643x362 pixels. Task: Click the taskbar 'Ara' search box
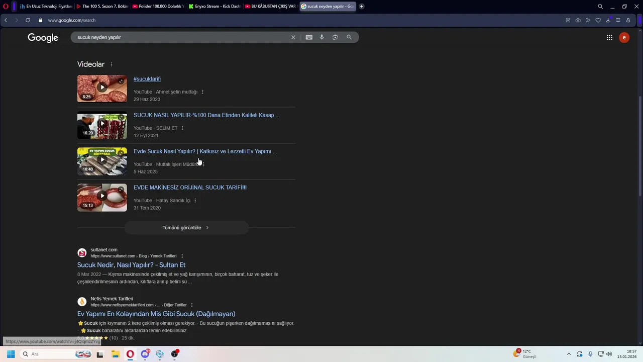pyautogui.click(x=57, y=354)
